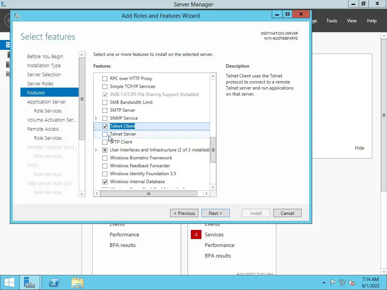Open Performance in right tile
The height and width of the screenshot is (290, 387).
click(220, 245)
